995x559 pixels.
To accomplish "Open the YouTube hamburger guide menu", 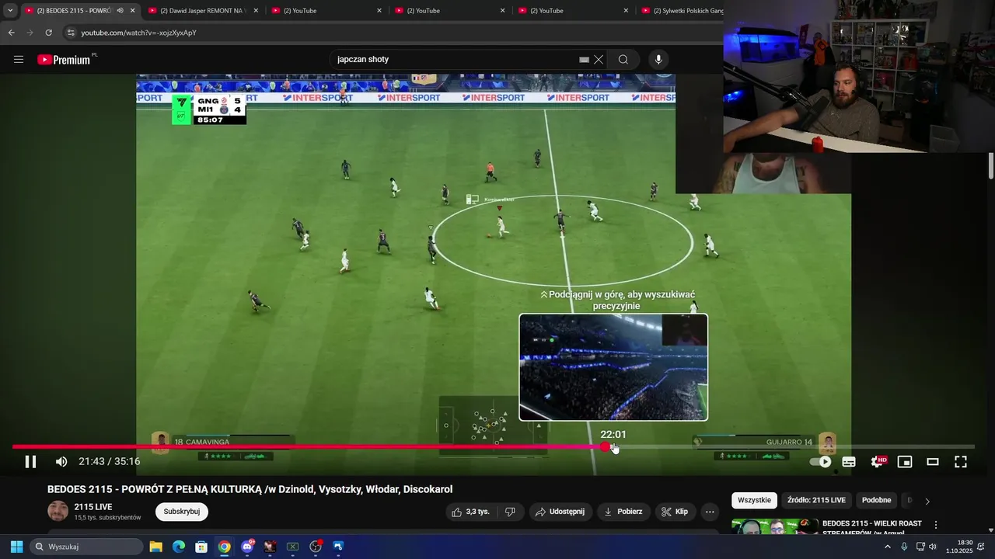I will pyautogui.click(x=19, y=60).
